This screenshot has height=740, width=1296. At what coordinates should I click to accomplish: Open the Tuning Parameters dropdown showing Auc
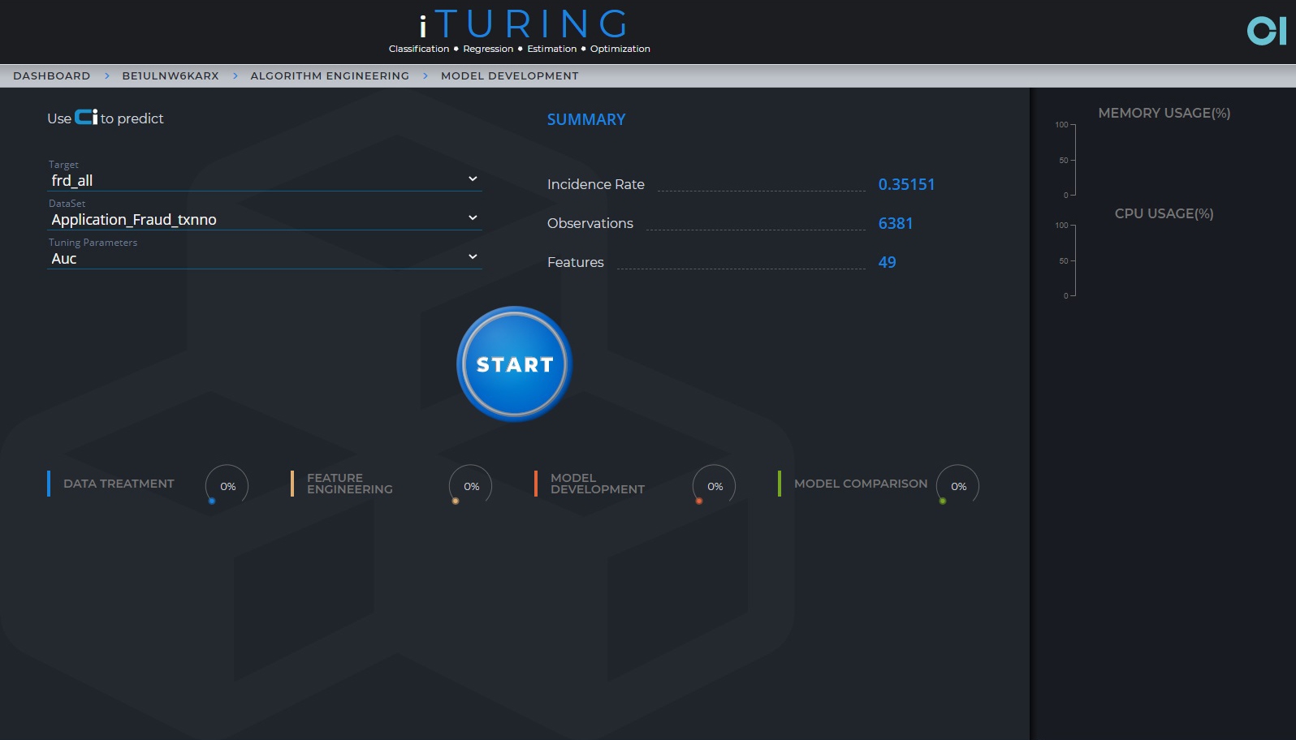tap(265, 258)
